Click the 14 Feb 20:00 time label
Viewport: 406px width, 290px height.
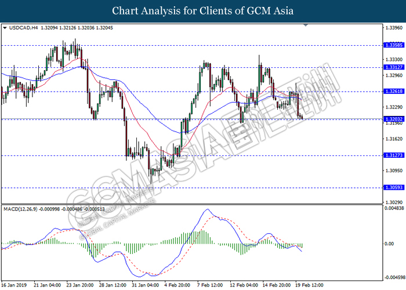pos(277,285)
